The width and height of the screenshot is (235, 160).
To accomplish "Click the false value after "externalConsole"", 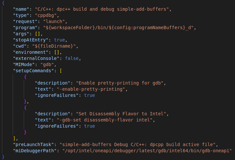I will point(72,58).
